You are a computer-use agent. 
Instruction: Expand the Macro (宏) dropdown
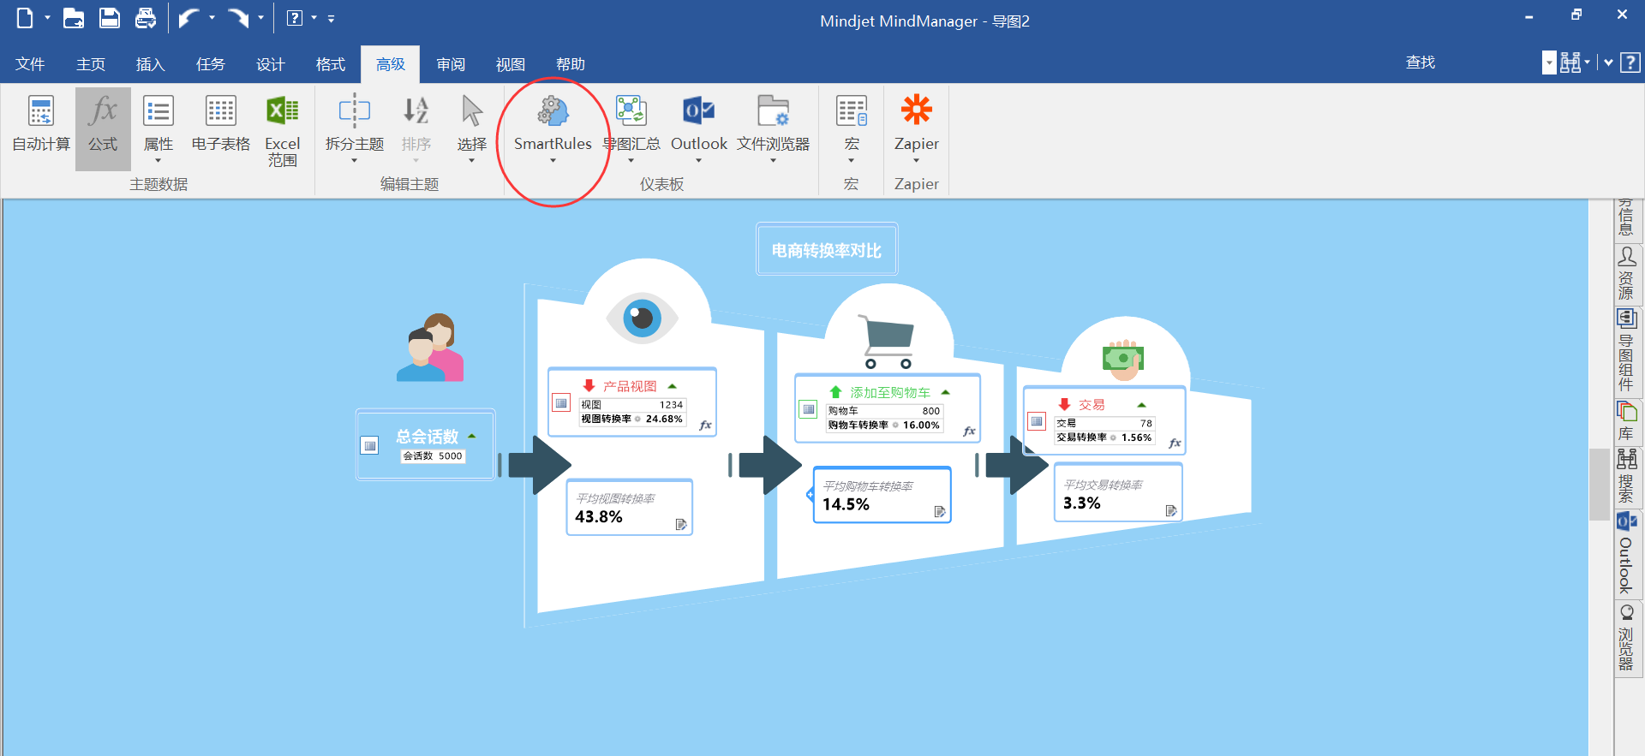tap(851, 161)
